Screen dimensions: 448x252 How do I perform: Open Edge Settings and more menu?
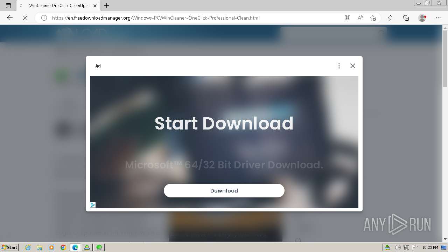point(438,18)
